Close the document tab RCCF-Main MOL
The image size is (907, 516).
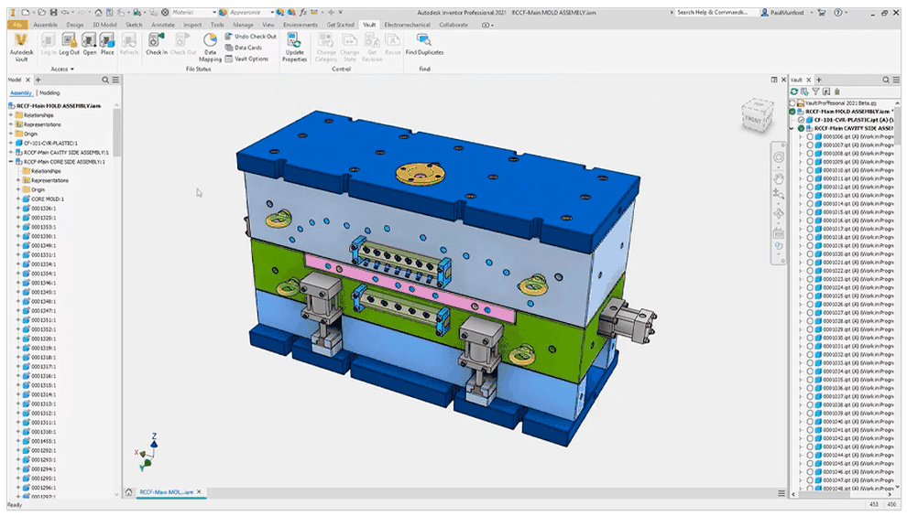[x=199, y=491]
